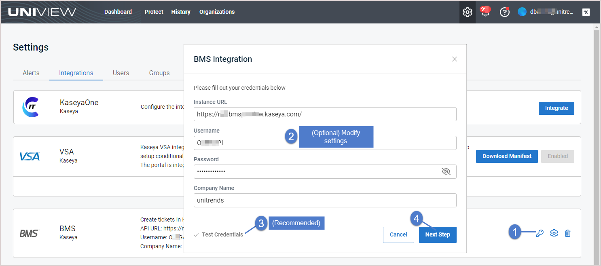Click the Password input field
Image resolution: width=601 pixels, height=266 pixels.
point(325,171)
